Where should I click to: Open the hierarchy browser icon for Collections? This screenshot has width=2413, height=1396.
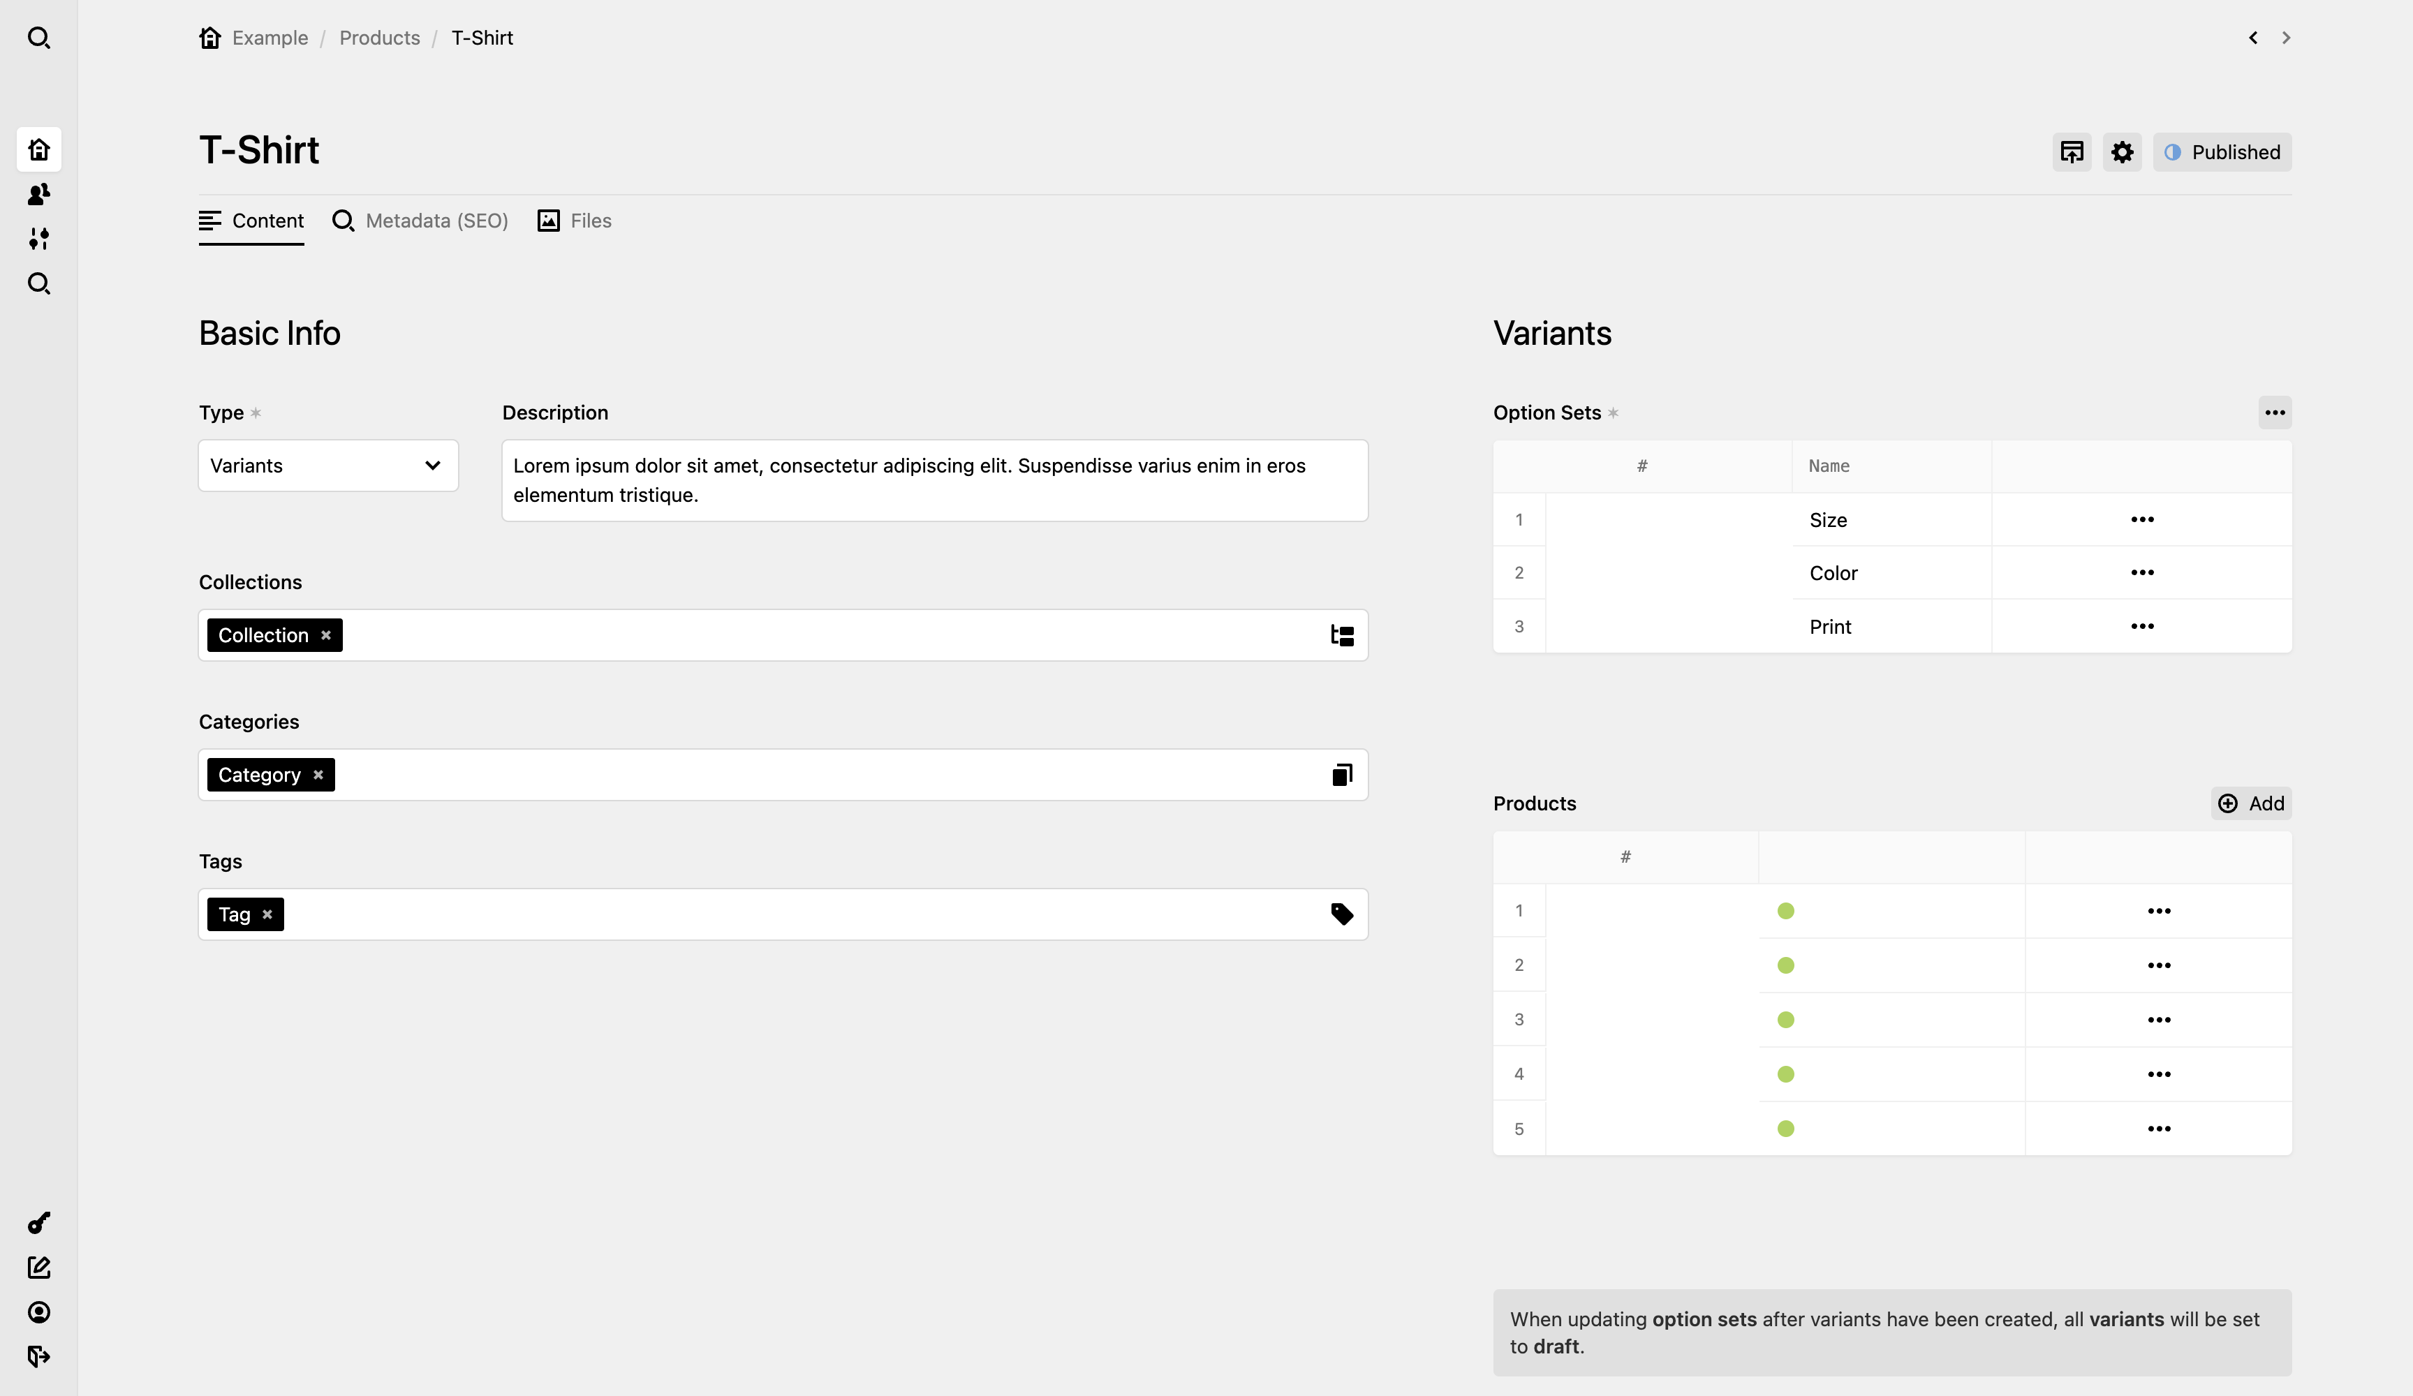pyautogui.click(x=1341, y=634)
